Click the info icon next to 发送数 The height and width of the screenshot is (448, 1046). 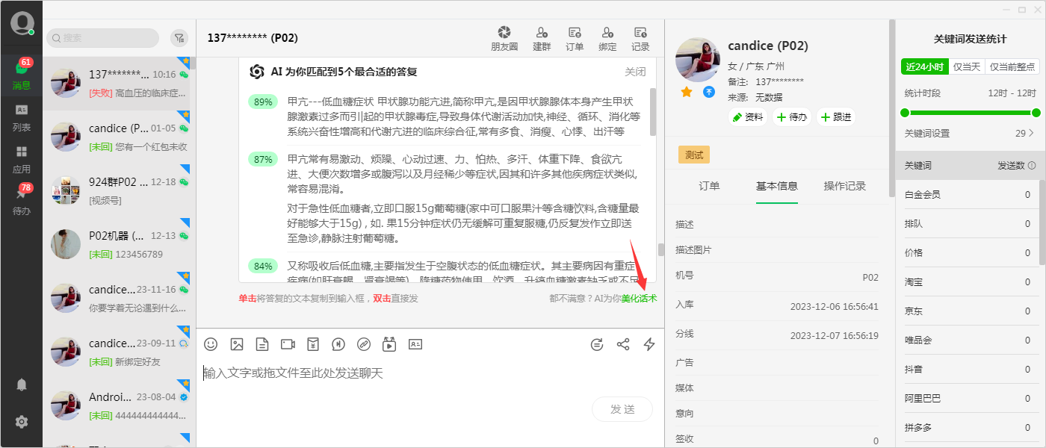(x=1032, y=166)
